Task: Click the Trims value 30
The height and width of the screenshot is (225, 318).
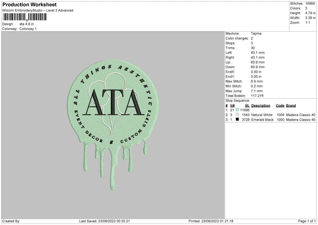Action: click(x=253, y=48)
